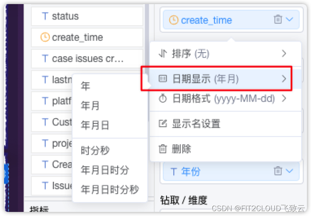Viewport: 311px width, 216px height.
Task: Expand the 日期显示 submenu chevron
Action: [284, 79]
